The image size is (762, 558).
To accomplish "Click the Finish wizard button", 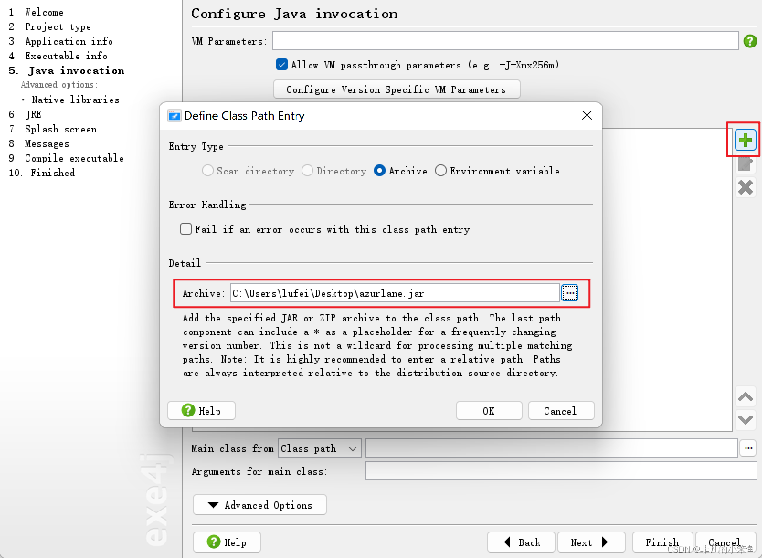I will click(662, 542).
